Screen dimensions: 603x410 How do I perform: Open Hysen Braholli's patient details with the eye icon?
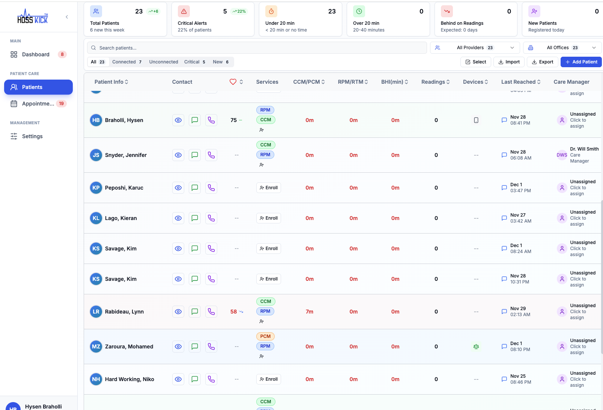pyautogui.click(x=178, y=120)
